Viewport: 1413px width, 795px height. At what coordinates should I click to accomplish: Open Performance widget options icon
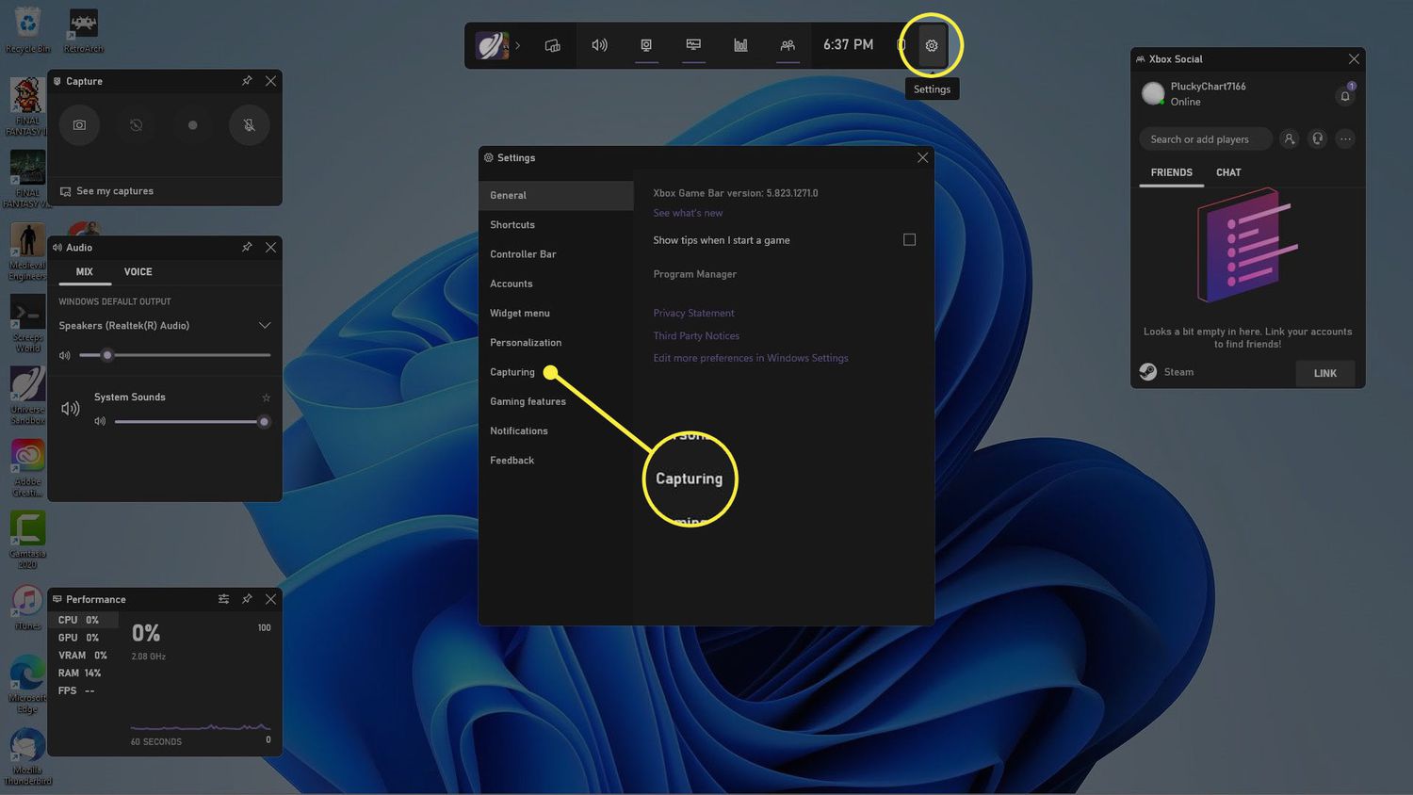[223, 599]
